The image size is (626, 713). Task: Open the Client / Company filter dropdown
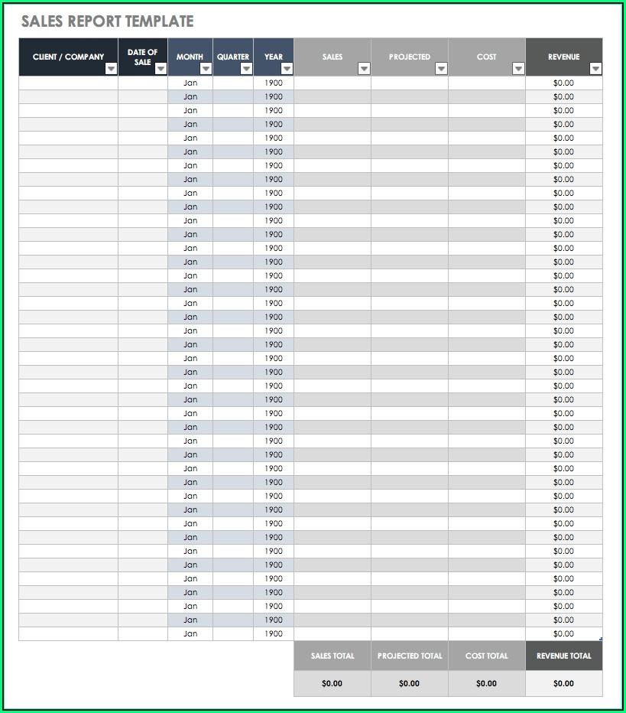pyautogui.click(x=111, y=69)
